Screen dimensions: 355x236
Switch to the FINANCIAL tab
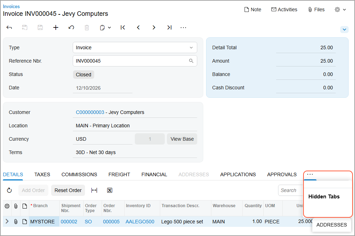(x=154, y=175)
